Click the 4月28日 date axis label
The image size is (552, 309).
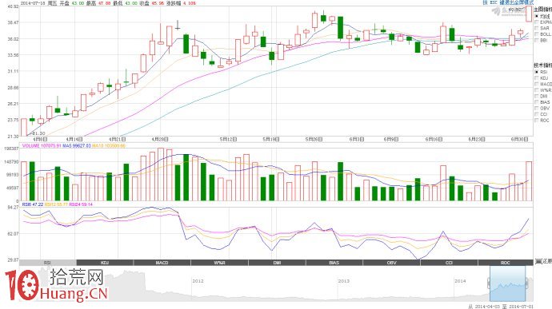(x=160, y=139)
